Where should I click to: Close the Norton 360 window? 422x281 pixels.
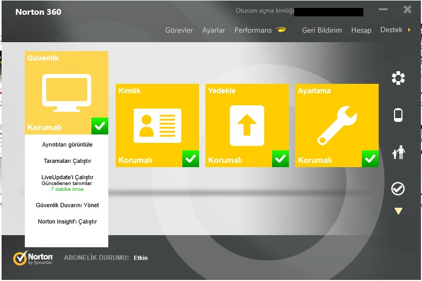tap(407, 9)
